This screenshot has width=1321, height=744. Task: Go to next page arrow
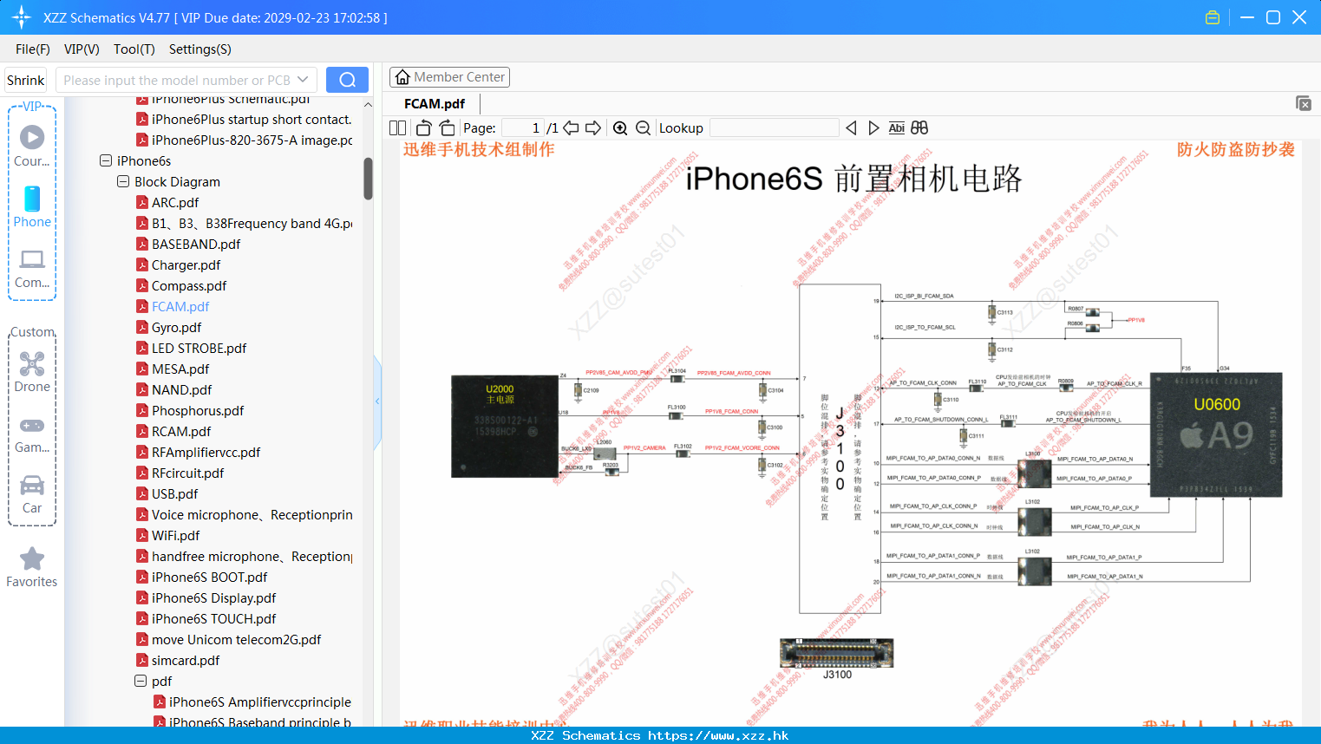coord(593,127)
